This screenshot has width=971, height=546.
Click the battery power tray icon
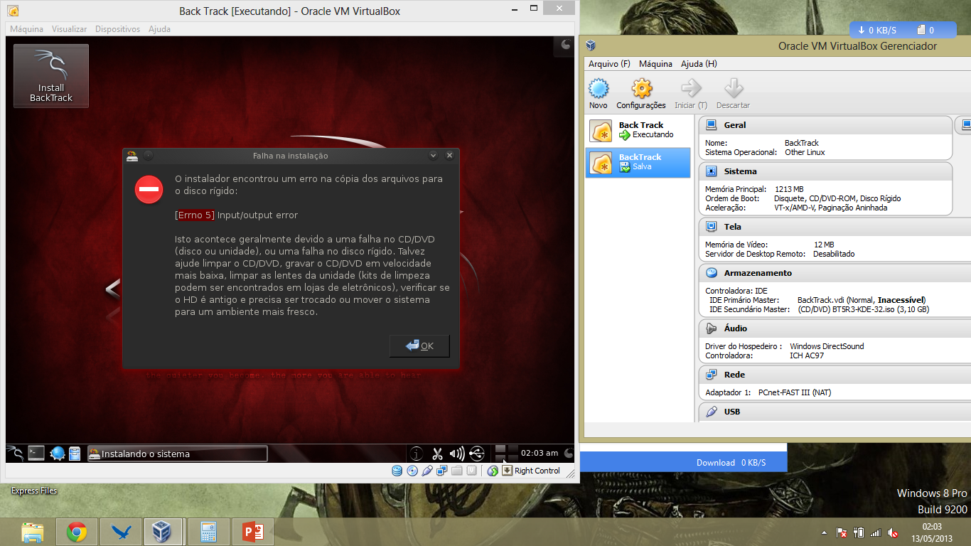[x=859, y=532]
